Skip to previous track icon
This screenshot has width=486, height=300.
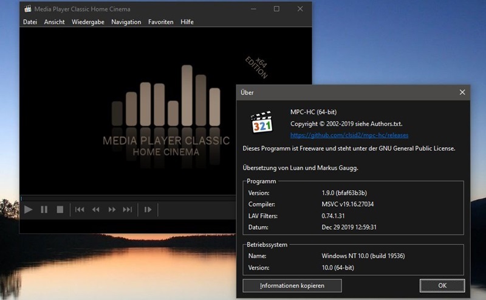[80, 210]
